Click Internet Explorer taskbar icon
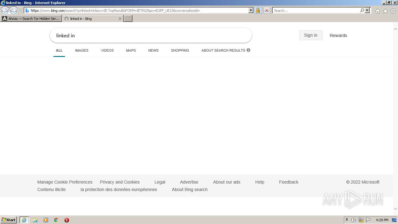Viewport: 398px width, 224px height. [x=24, y=220]
